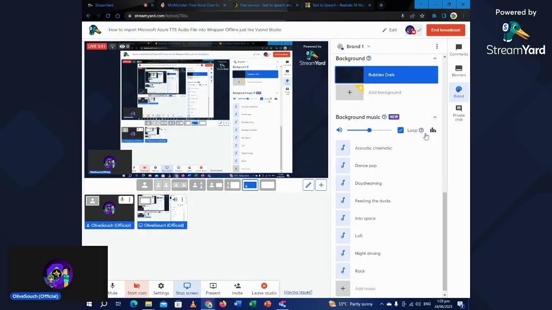Open the weather widget showing 33°C
Image resolution: width=552 pixels, height=310 pixels.
coord(351,304)
